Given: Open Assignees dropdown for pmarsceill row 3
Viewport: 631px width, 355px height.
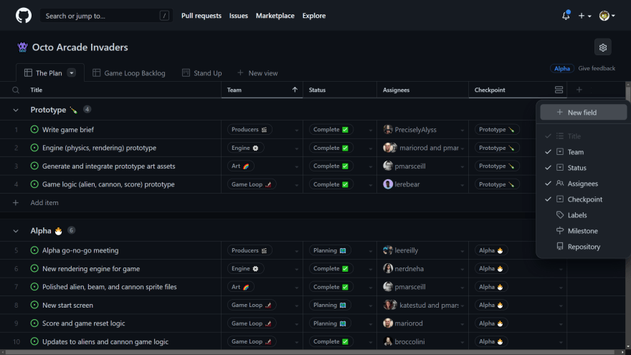Looking at the screenshot, I should (x=462, y=166).
